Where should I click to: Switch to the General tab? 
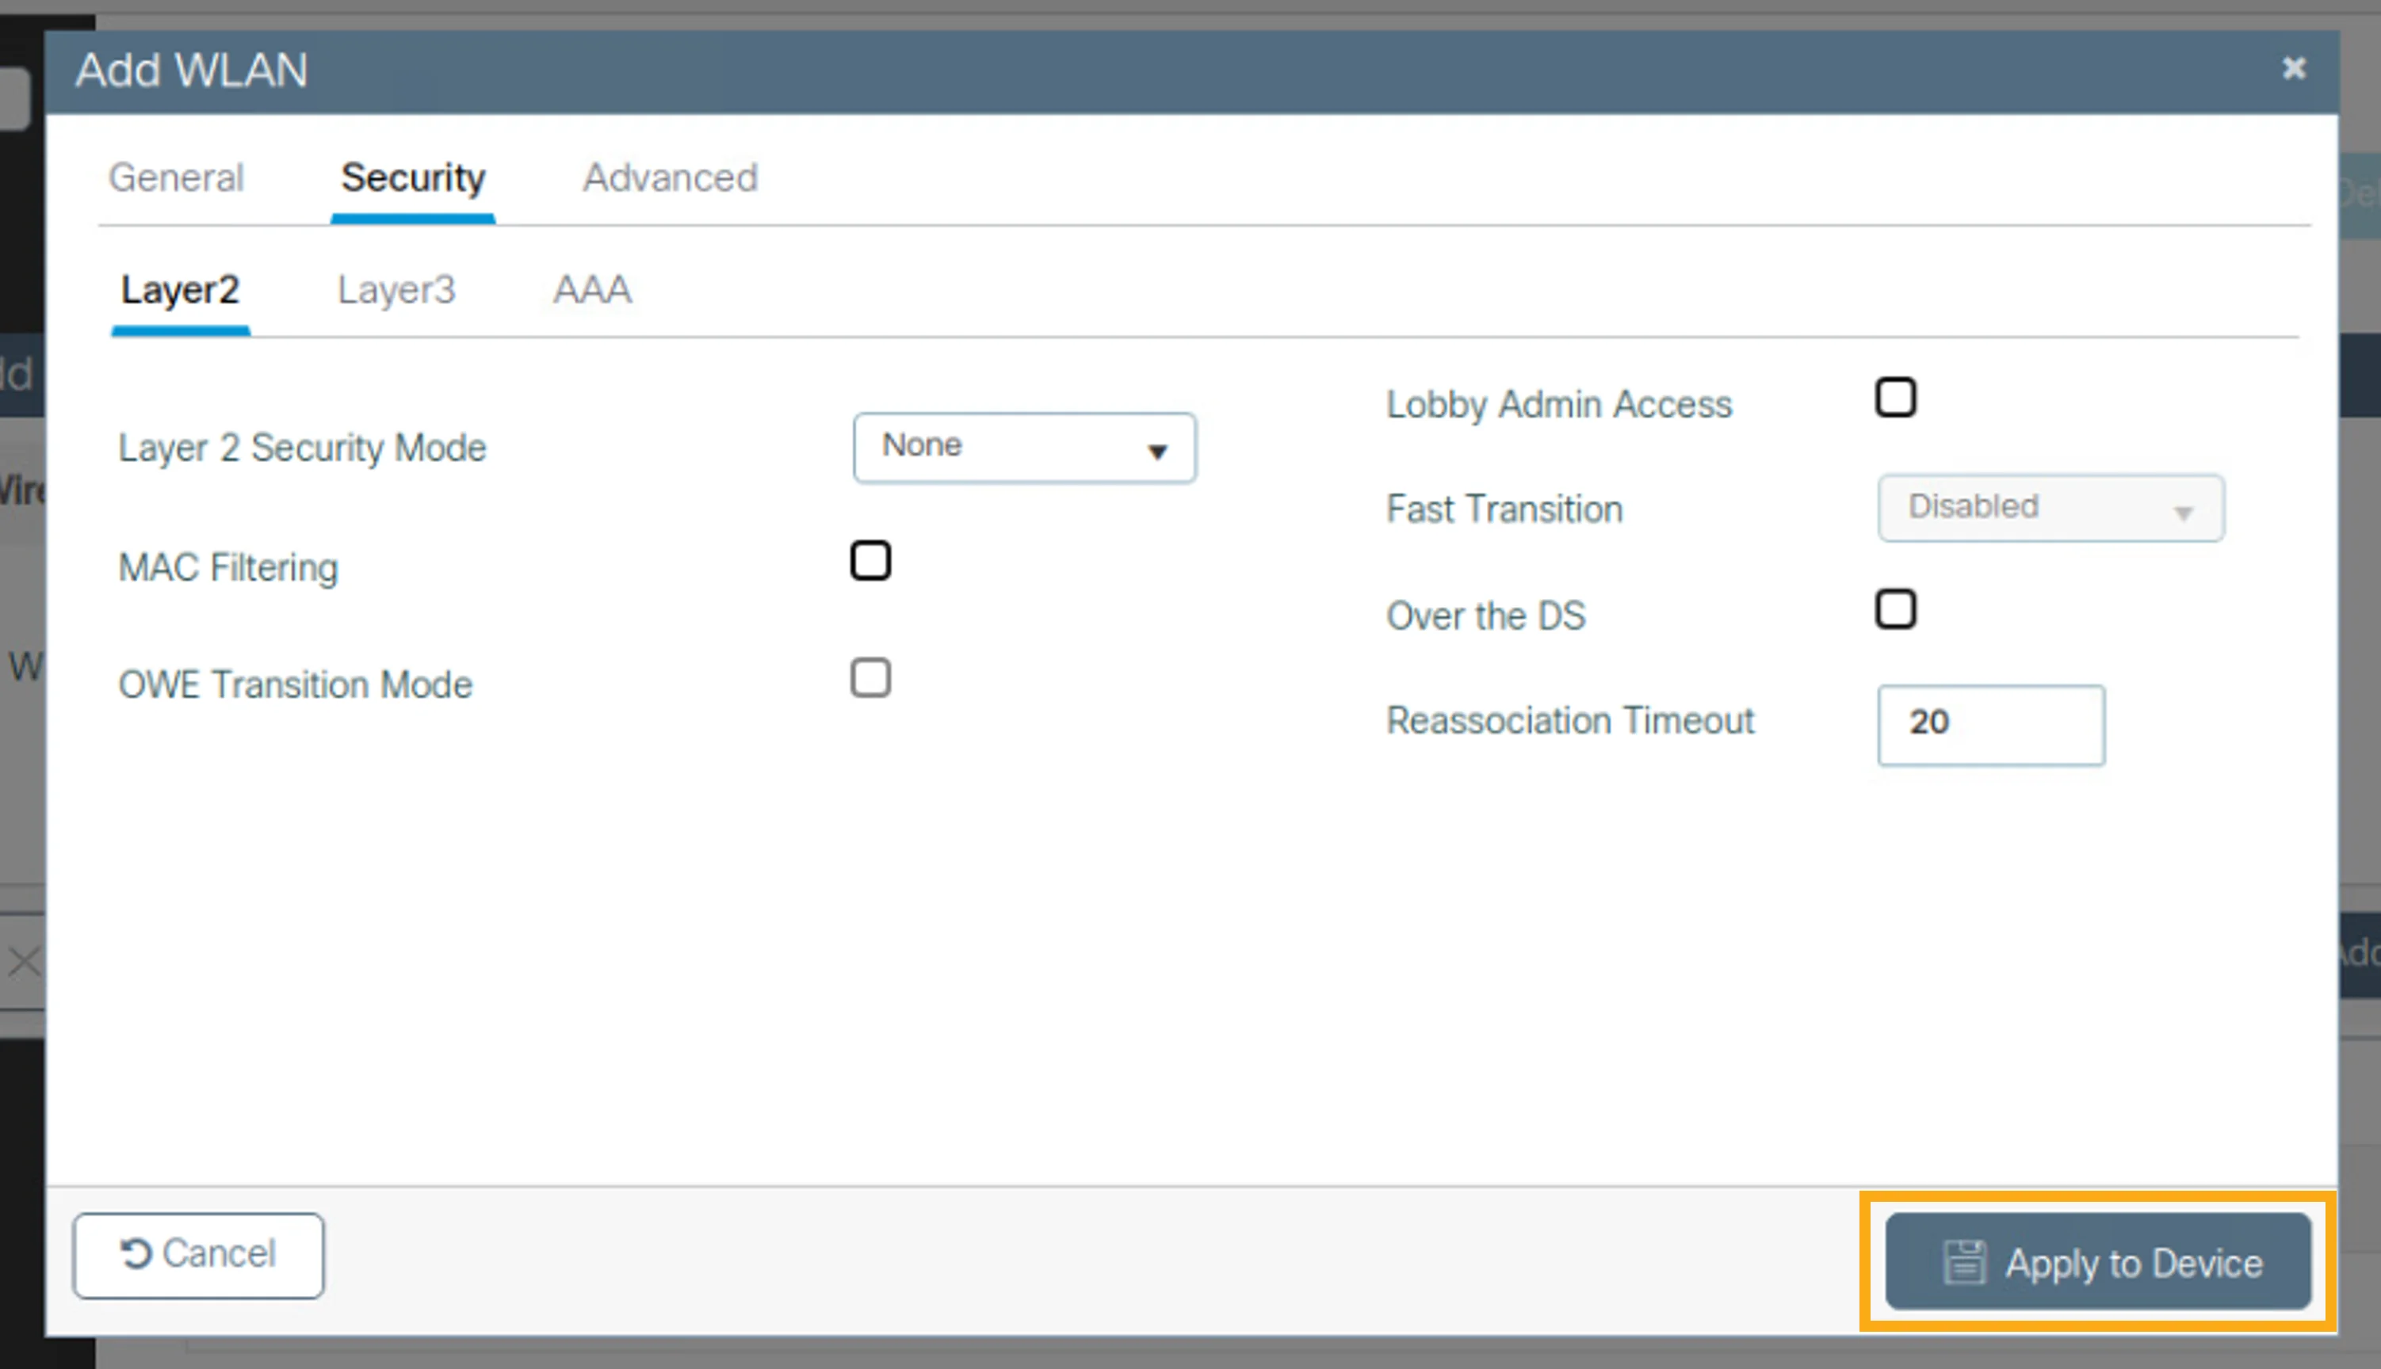point(176,177)
